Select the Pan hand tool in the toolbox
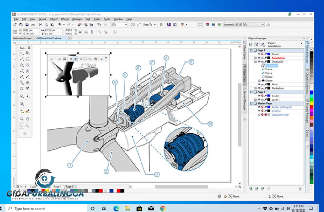This screenshot has height=212, width=324. pyautogui.click(x=28, y=119)
